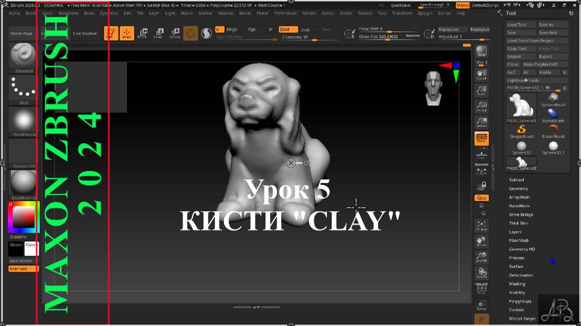Expand the Polygroups section
The width and height of the screenshot is (581, 326).
point(520,301)
